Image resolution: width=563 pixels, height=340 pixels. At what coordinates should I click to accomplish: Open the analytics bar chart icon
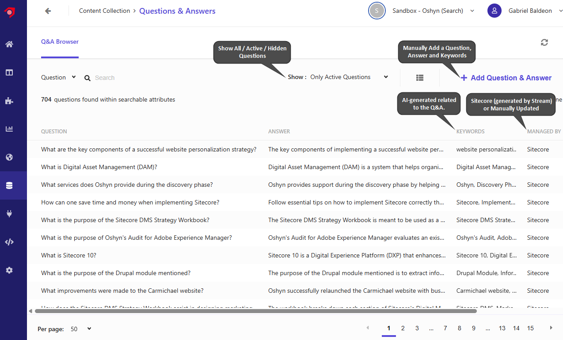[x=9, y=129]
